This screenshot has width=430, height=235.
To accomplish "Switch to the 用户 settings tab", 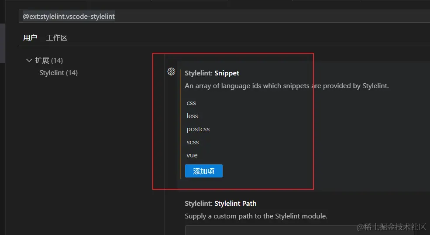I will click(x=30, y=37).
